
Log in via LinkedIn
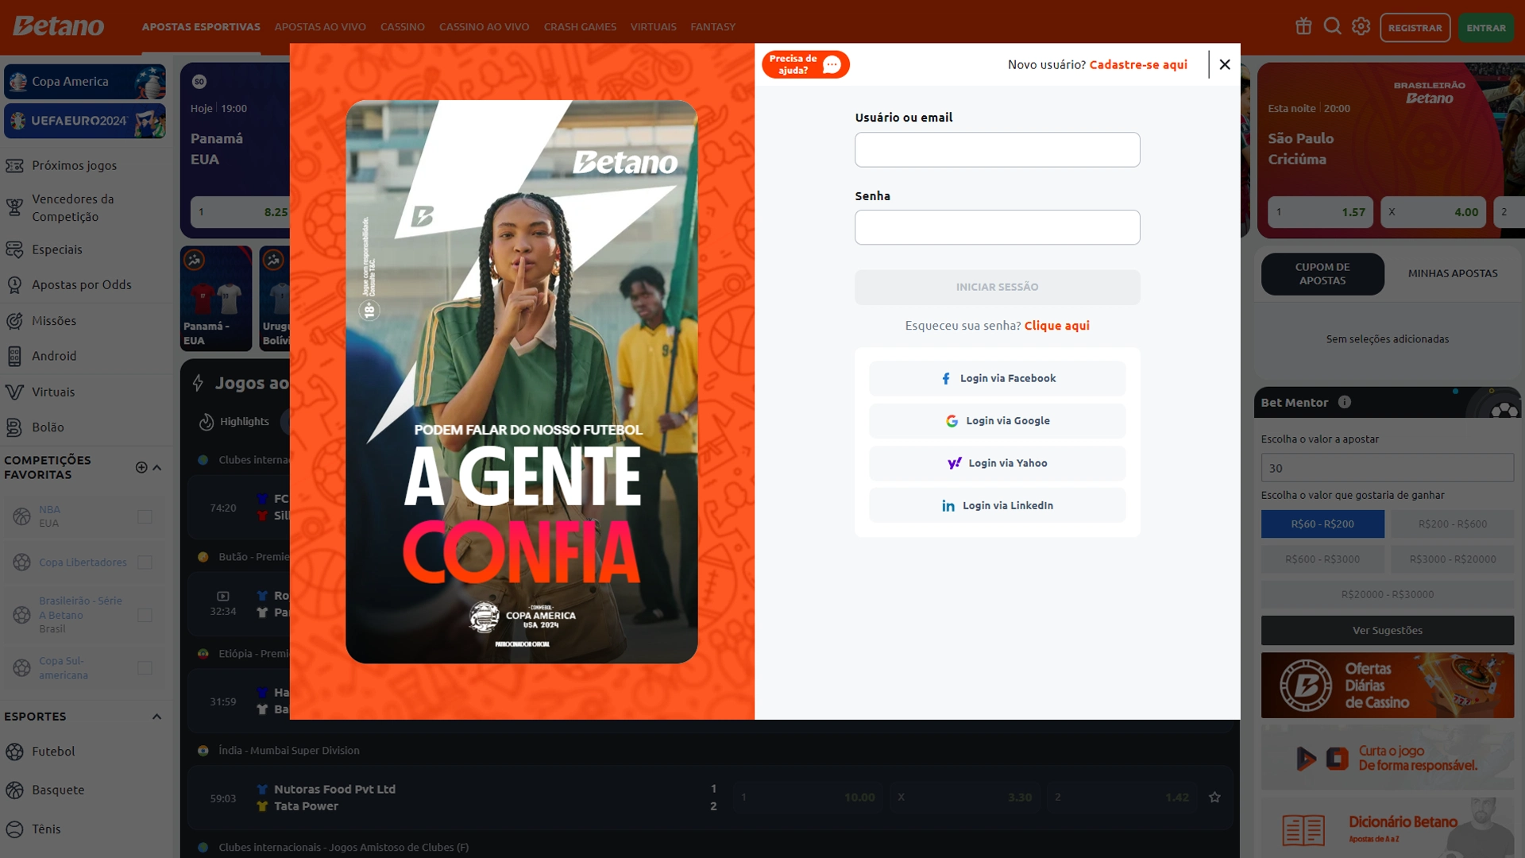pyautogui.click(x=997, y=505)
